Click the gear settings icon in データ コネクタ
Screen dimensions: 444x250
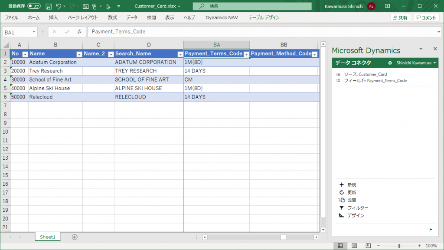click(x=390, y=63)
